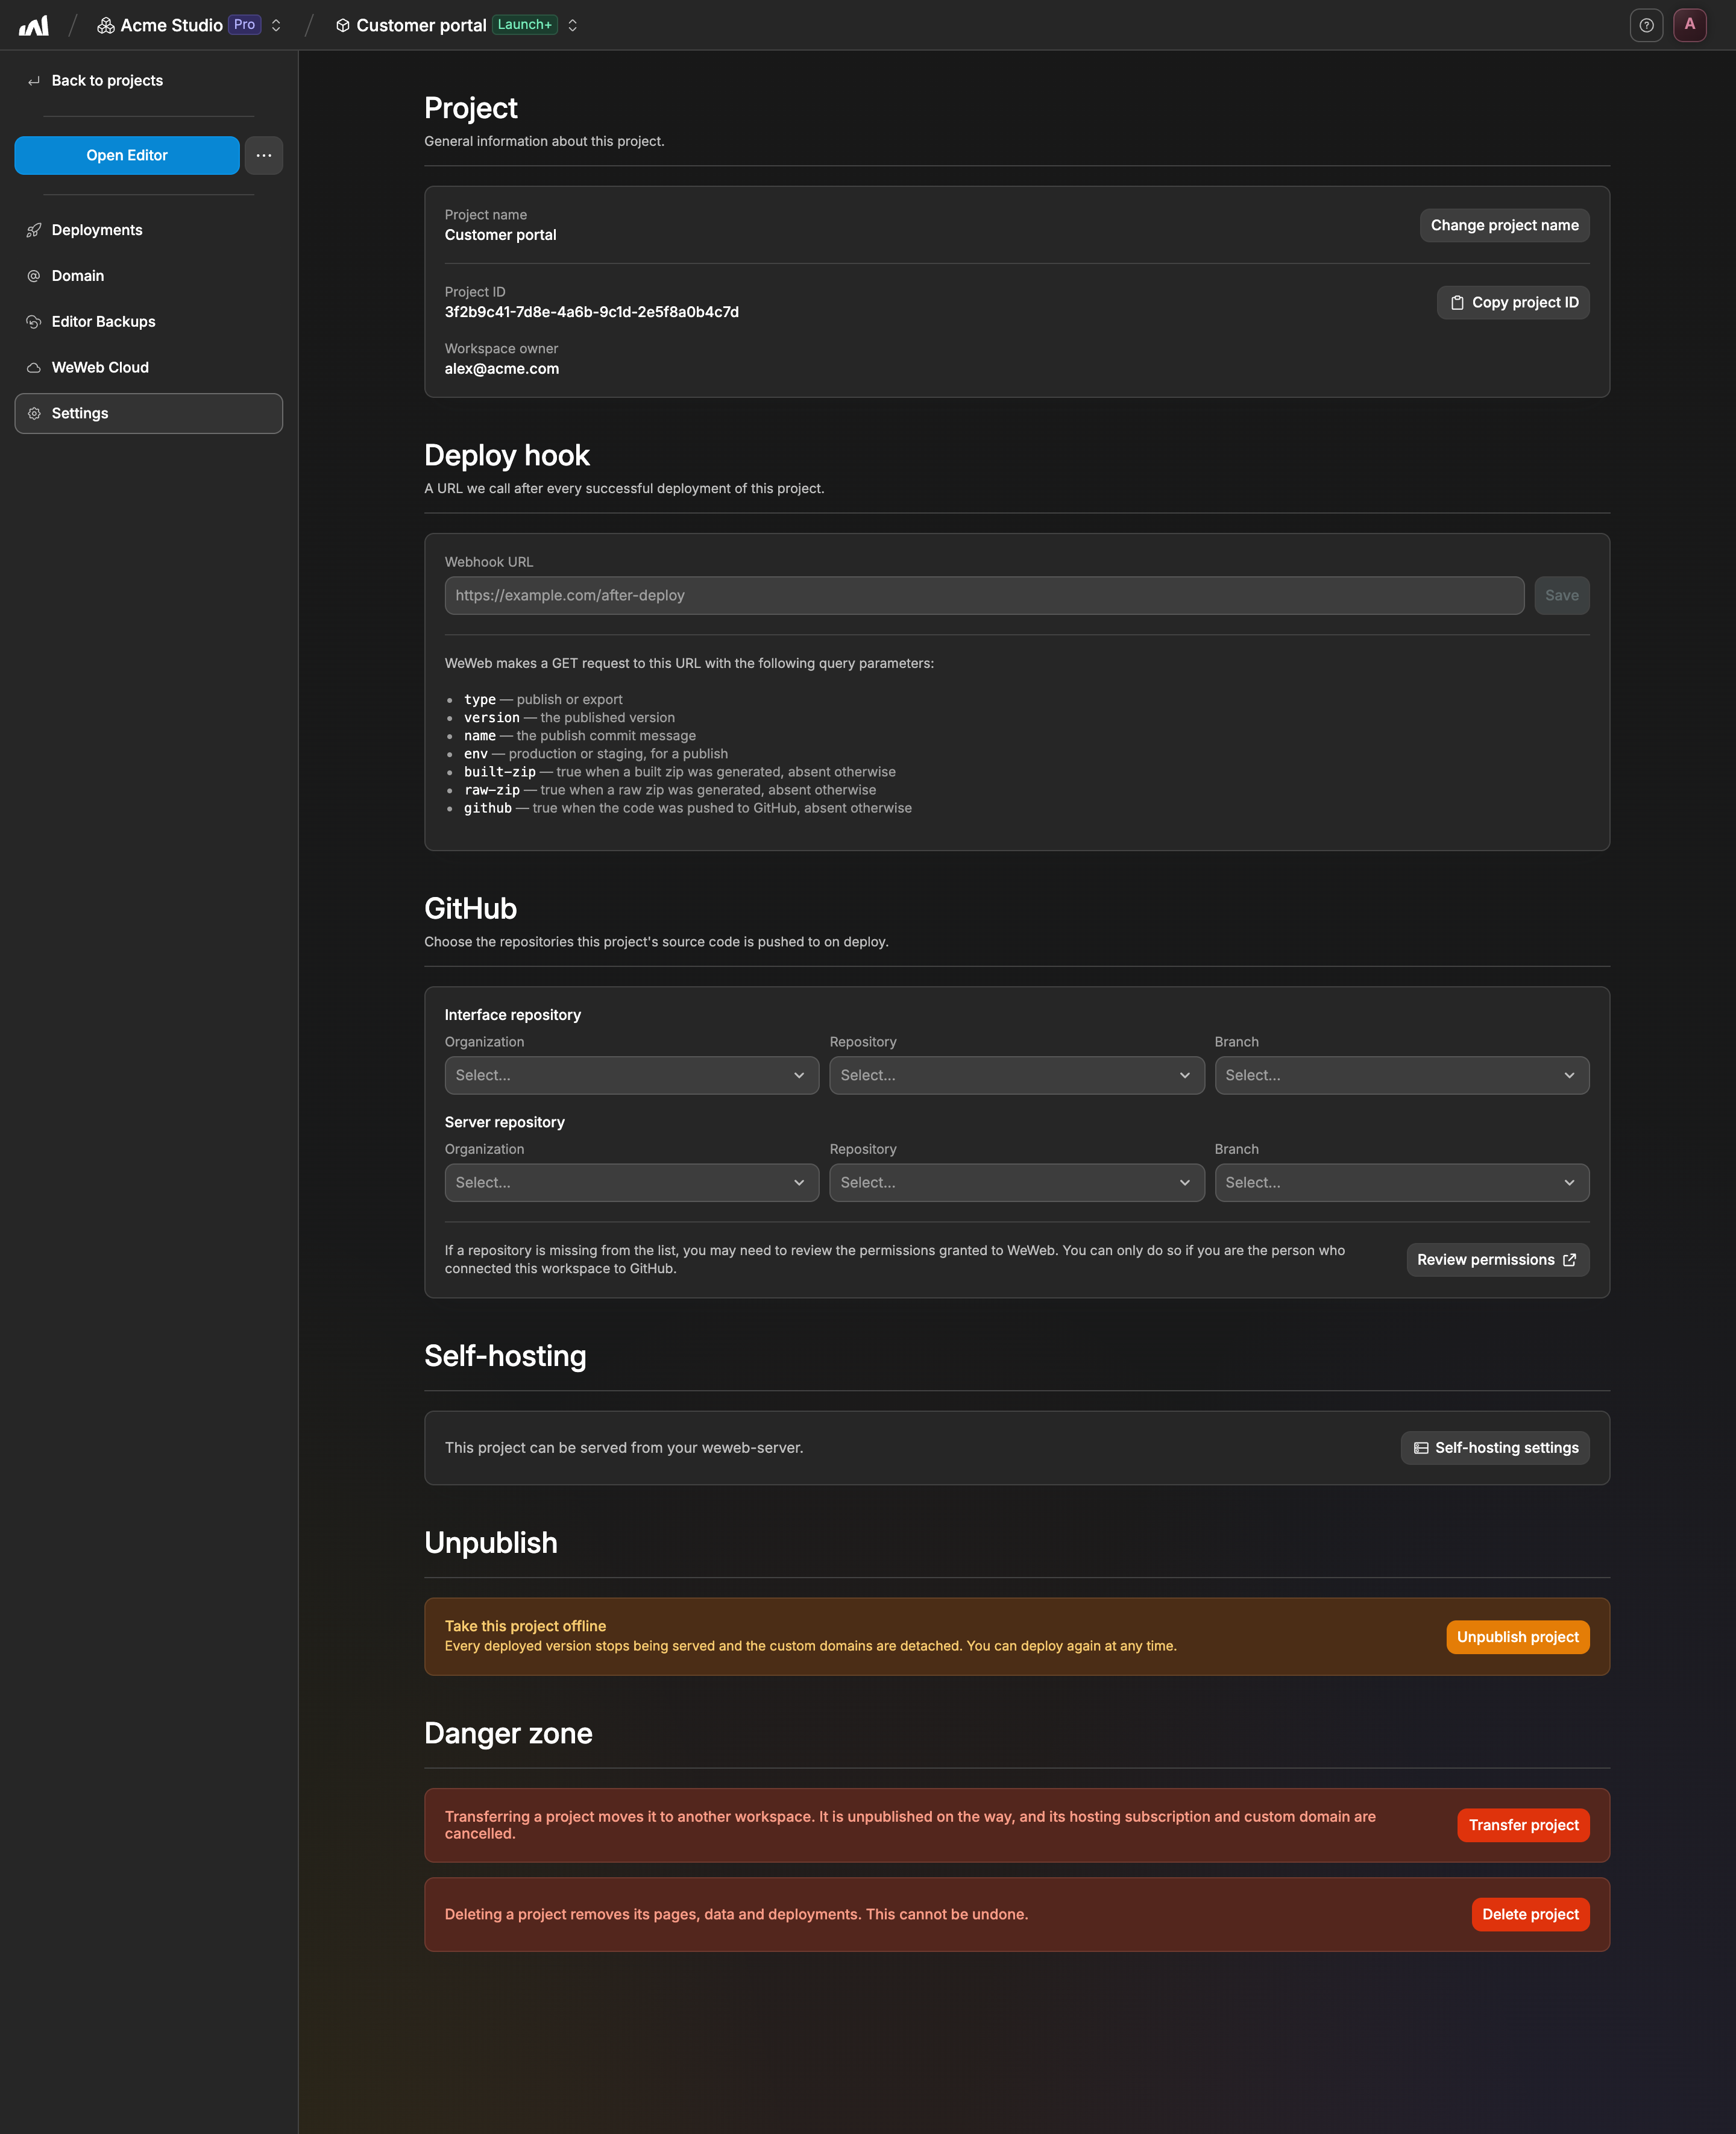Open the Domain section
The image size is (1736, 2134).
click(149, 276)
